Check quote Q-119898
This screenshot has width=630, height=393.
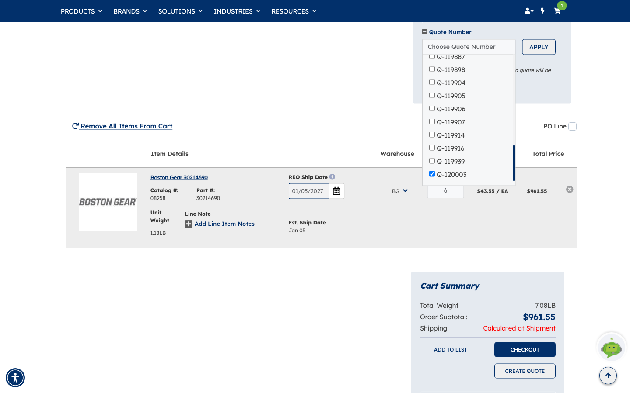(x=432, y=69)
